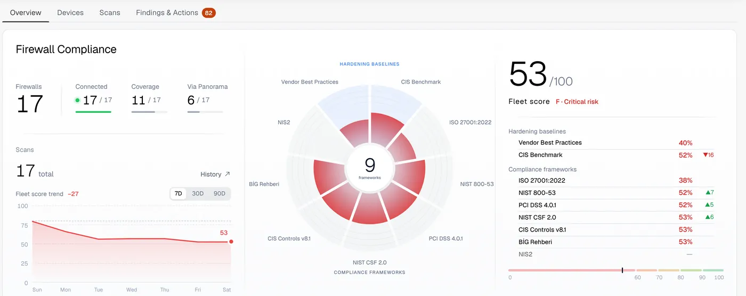Select the 7D trend range
This screenshot has width=746, height=296.
click(x=179, y=193)
